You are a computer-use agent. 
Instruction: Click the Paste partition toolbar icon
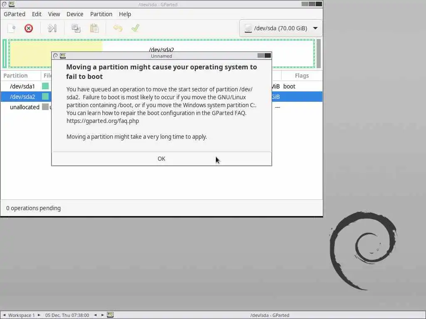click(x=94, y=28)
